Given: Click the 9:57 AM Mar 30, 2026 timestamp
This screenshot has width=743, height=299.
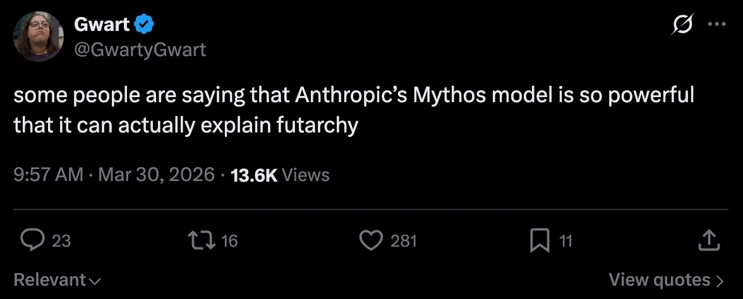Looking at the screenshot, I should 114,174.
